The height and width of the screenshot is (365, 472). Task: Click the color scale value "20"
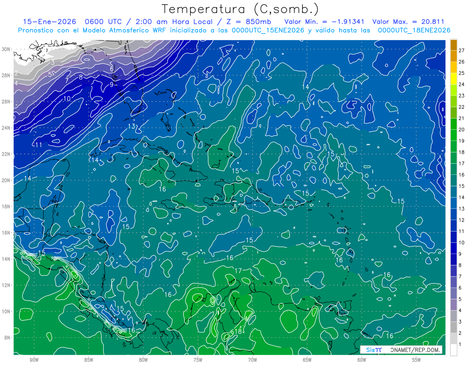tap(462, 130)
